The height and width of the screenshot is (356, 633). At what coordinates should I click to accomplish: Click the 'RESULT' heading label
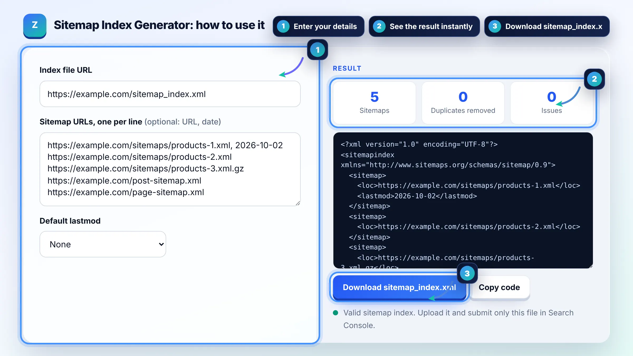click(x=347, y=68)
